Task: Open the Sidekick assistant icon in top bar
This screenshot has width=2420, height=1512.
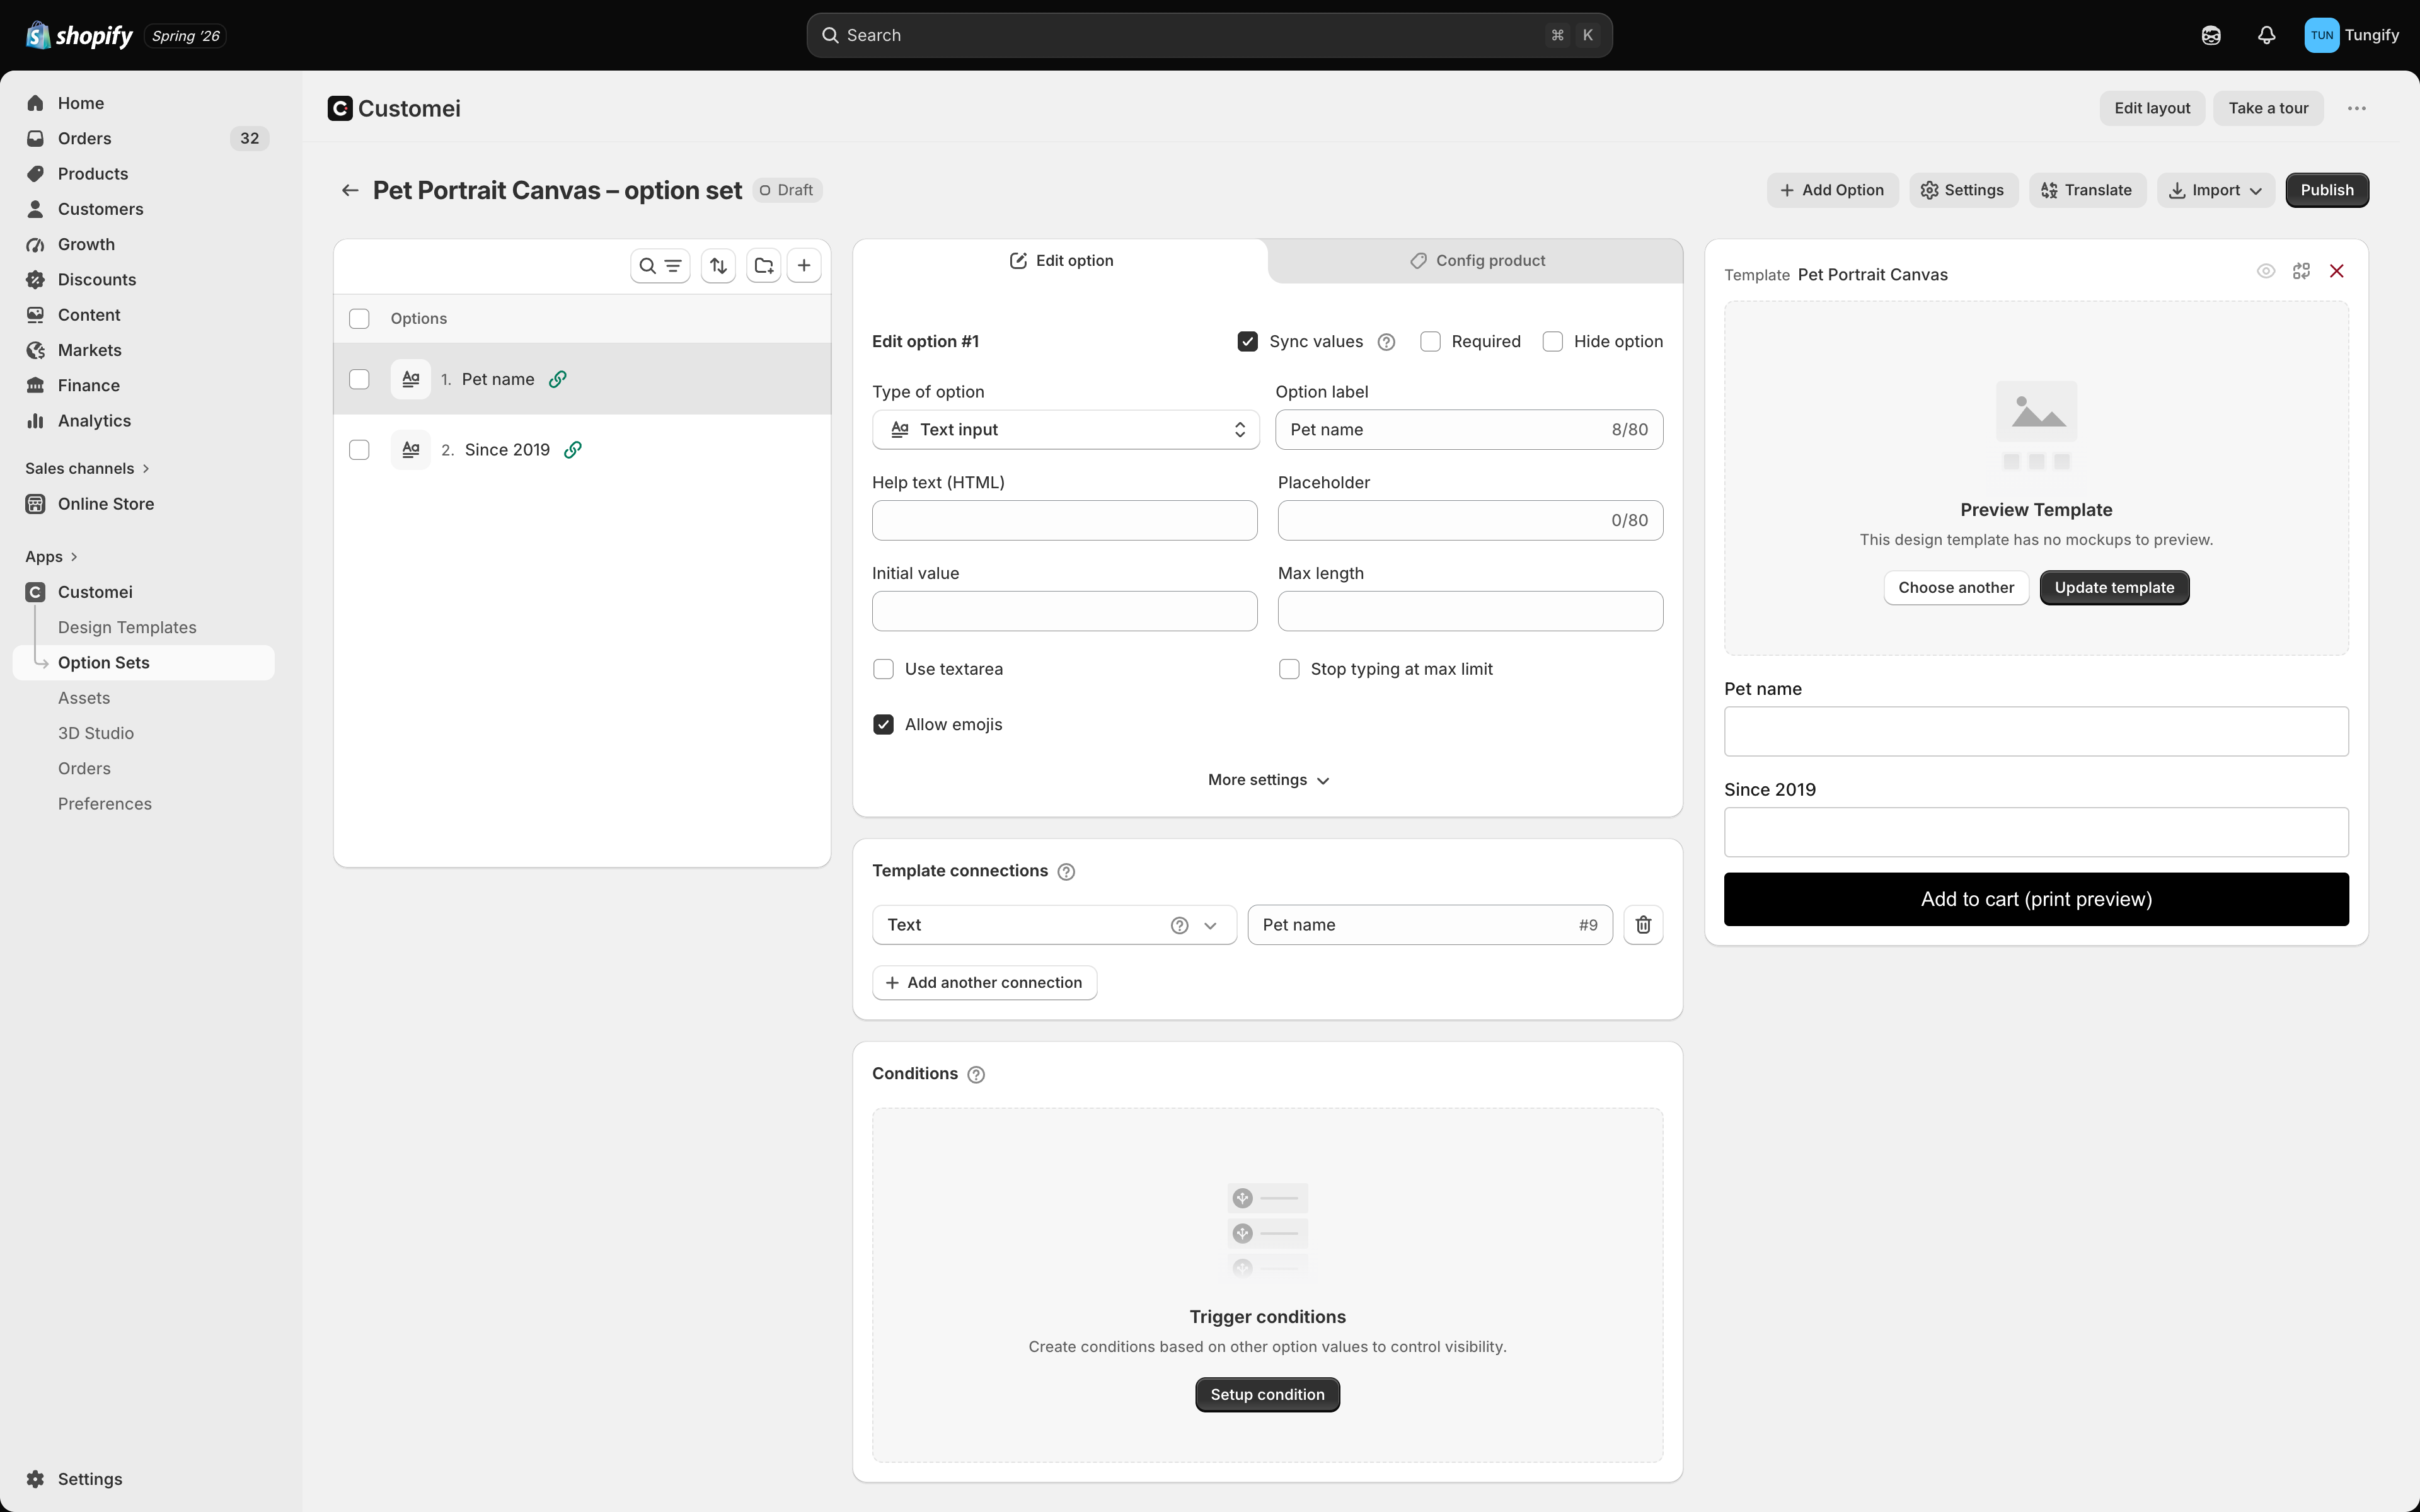Action: 2211,35
